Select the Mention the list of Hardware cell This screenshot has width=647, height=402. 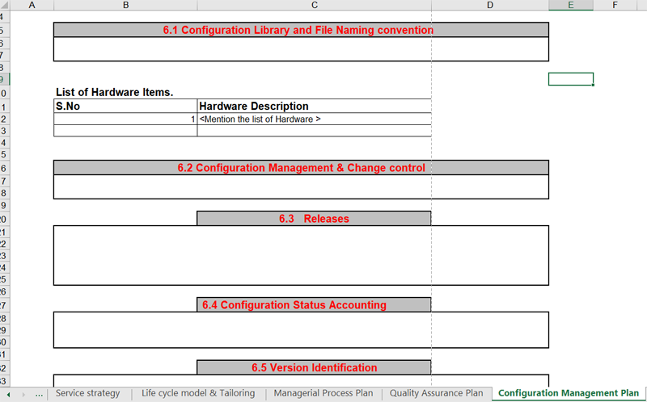coord(314,119)
